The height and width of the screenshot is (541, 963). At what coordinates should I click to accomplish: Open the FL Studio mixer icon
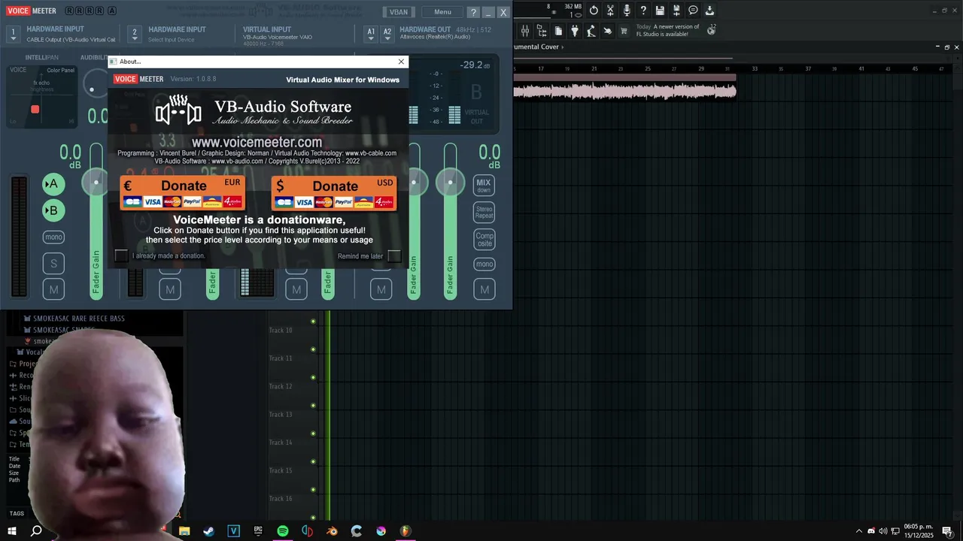coord(525,31)
